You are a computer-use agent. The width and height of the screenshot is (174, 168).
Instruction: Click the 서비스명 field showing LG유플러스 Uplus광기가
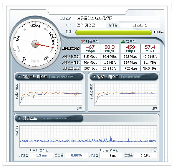(x=117, y=19)
